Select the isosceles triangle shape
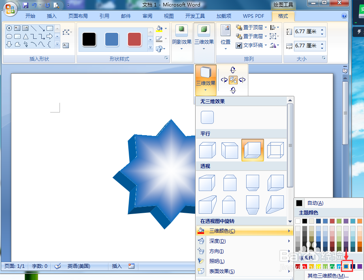 tap(26, 36)
